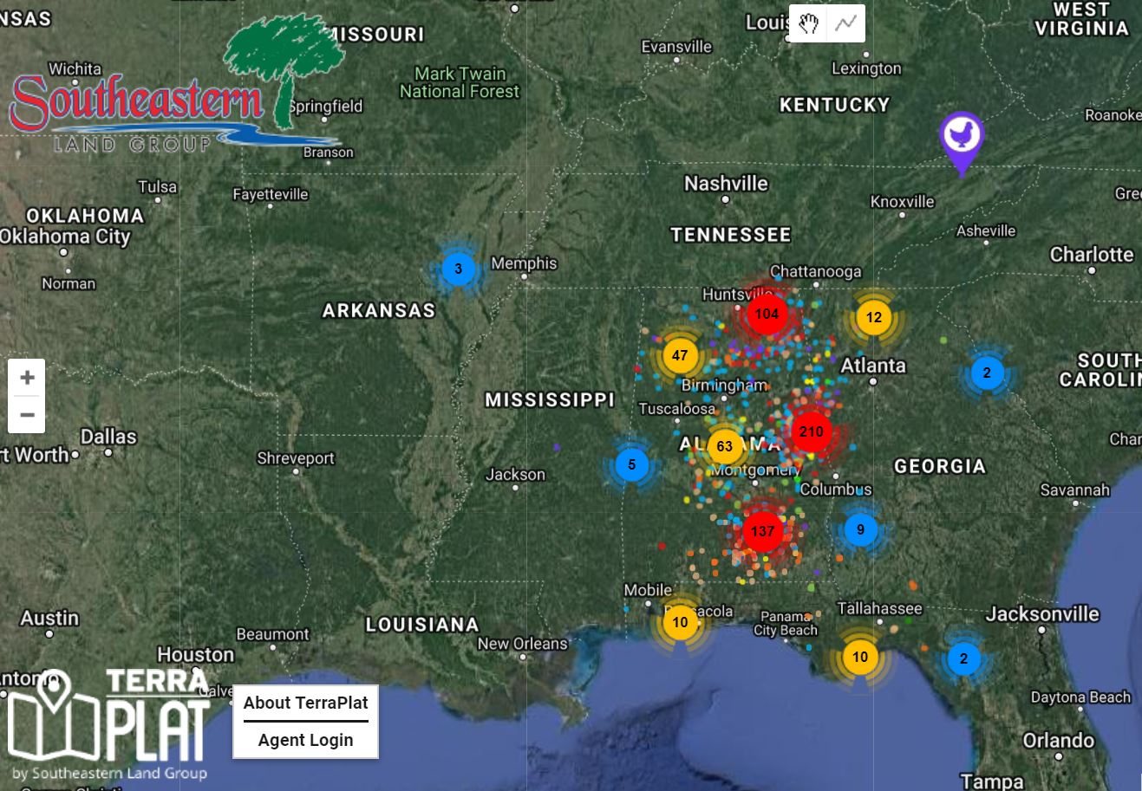Viewport: 1142px width, 791px height.
Task: Open the About TerraPlat link
Action: coord(305,703)
